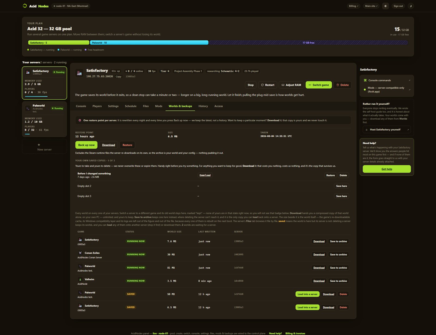Download the running Satisfactory world
Screen dimensions: 436x335
tap(319, 241)
